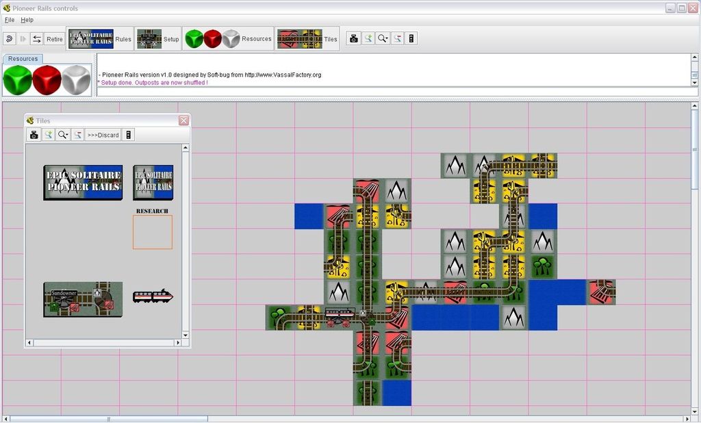Activate the thread tool in main toolbar

(x=398, y=38)
